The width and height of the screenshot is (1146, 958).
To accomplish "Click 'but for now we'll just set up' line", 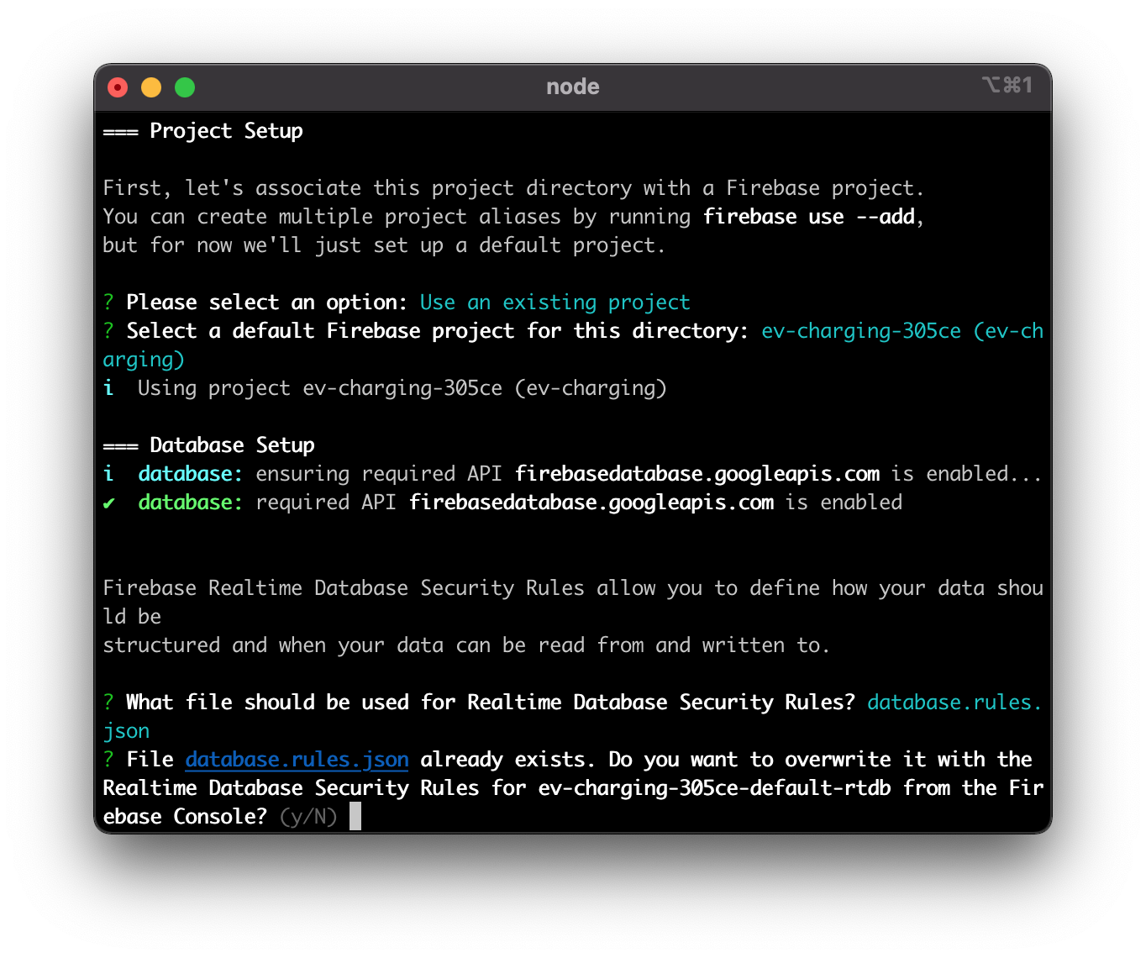I will point(384,245).
